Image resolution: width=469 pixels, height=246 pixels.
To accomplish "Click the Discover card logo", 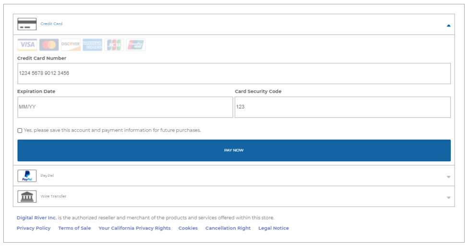I will click(x=71, y=45).
